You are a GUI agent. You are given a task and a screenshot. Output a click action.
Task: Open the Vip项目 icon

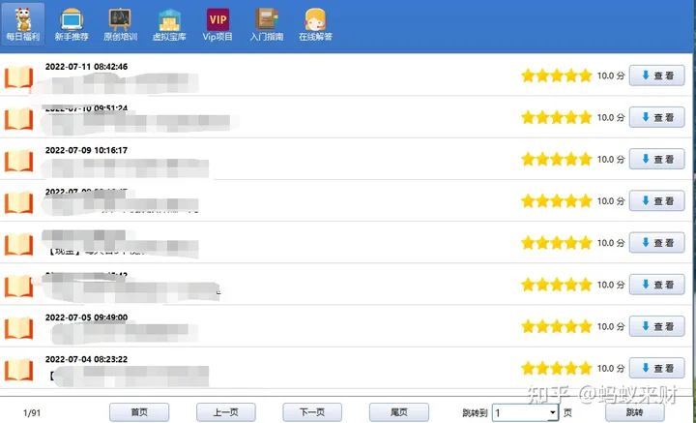click(x=218, y=23)
